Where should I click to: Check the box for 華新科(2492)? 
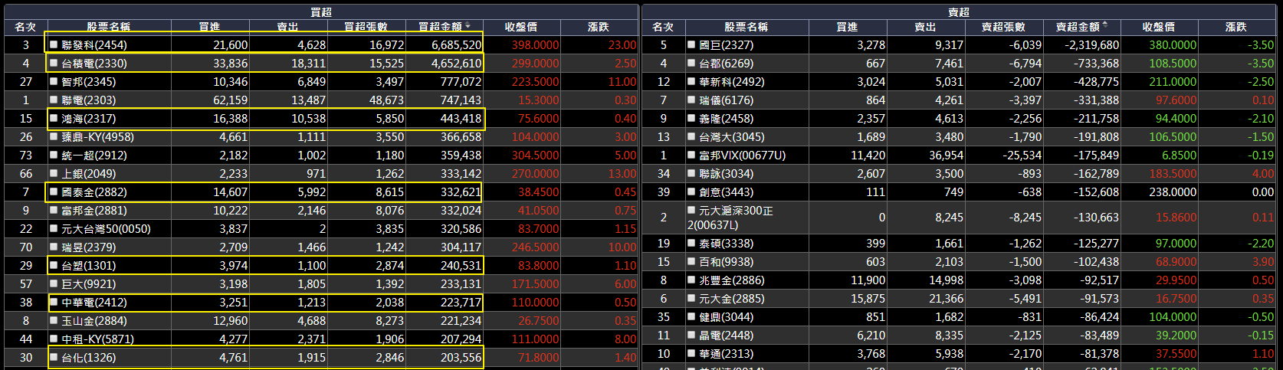(x=691, y=81)
